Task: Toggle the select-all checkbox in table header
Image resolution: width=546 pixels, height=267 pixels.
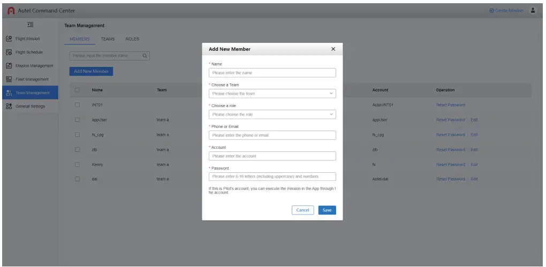Action: [78, 90]
